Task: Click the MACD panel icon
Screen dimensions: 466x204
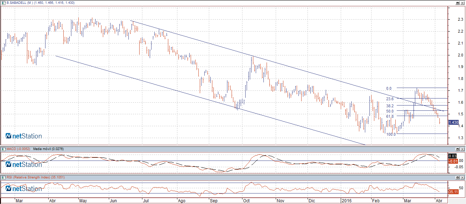Action: pyautogui.click(x=3, y=149)
